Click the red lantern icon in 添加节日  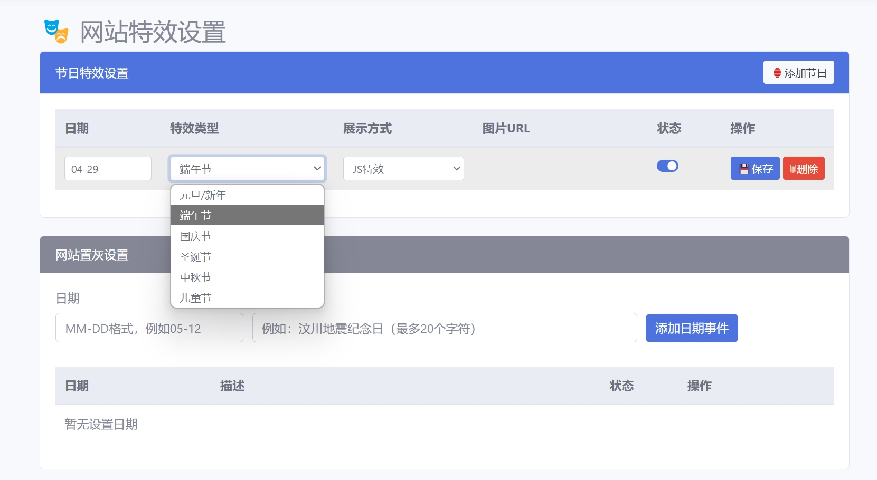[x=777, y=73]
